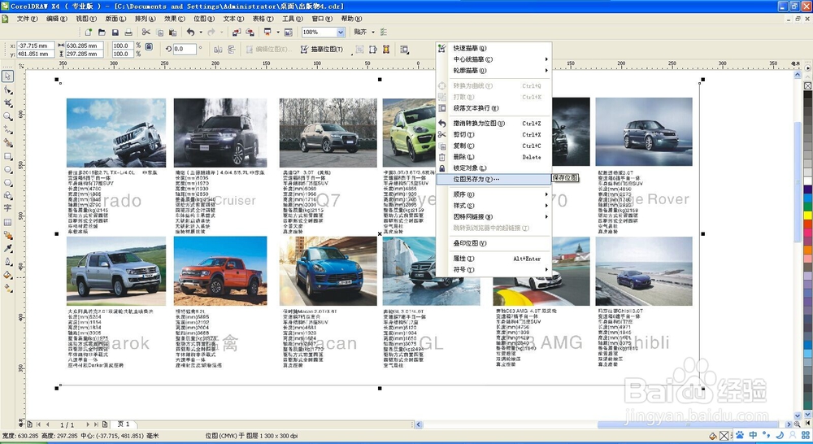
Task: Choose 叠印位图 from context menu
Action: point(493,243)
